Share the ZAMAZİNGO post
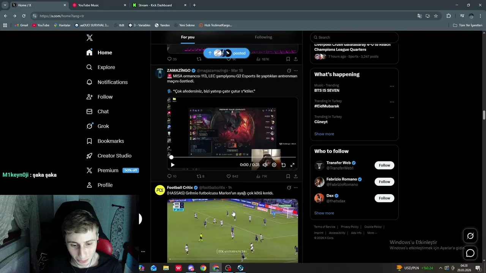This screenshot has width=486, height=273. [x=295, y=176]
